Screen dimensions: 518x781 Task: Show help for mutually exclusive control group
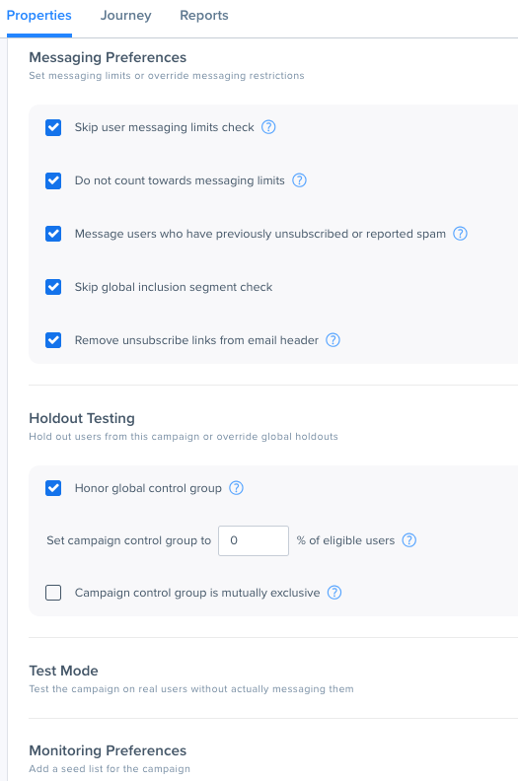(x=334, y=593)
